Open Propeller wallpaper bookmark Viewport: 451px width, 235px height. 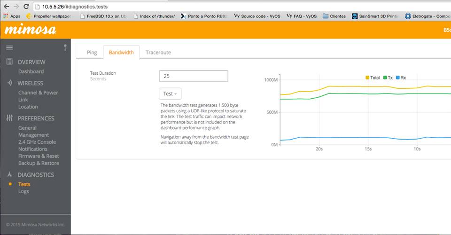point(48,16)
